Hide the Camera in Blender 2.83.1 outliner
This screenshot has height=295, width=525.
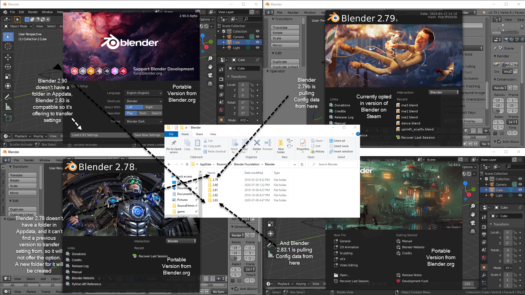pos(520,184)
